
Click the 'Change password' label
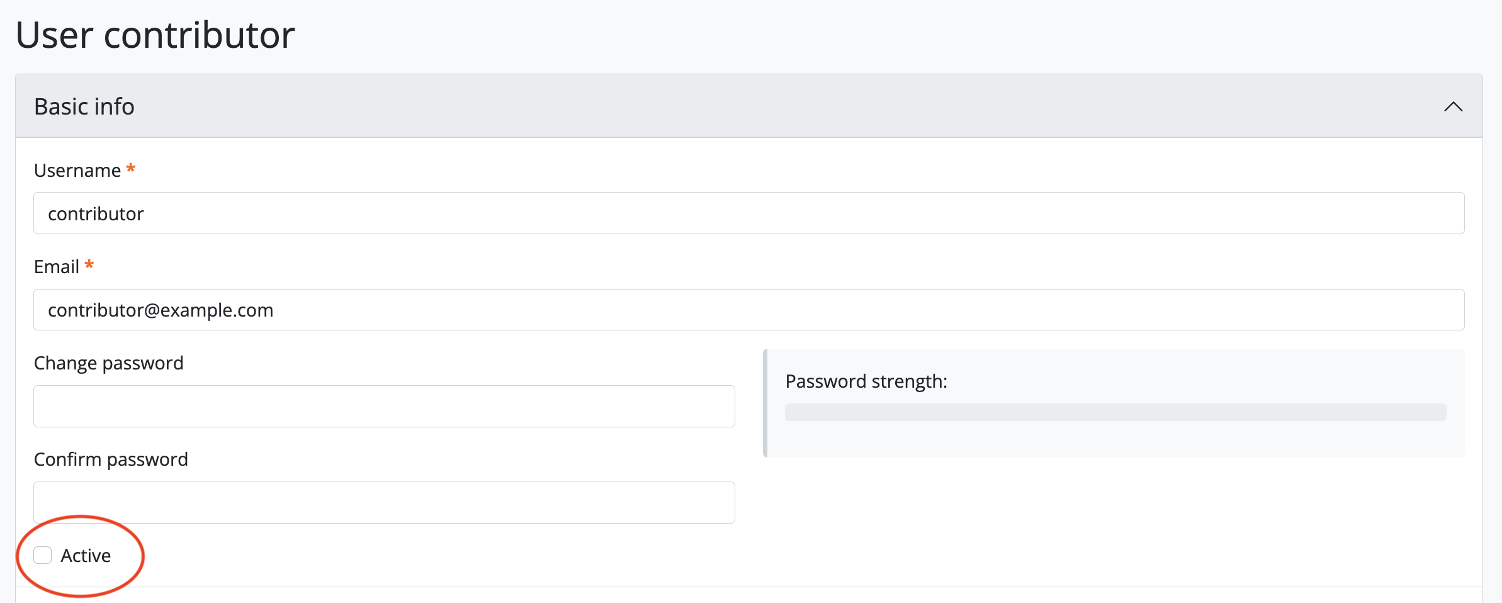pos(109,363)
